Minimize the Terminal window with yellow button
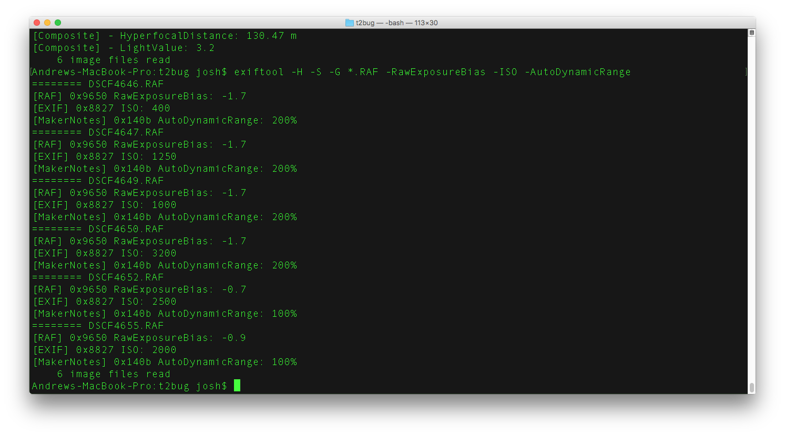 tap(47, 23)
